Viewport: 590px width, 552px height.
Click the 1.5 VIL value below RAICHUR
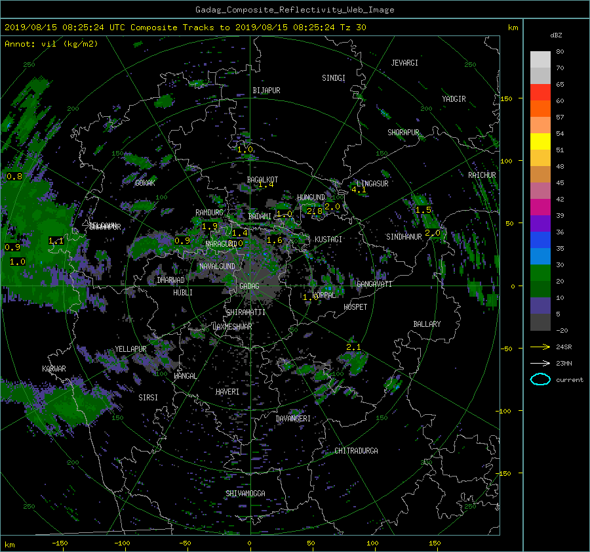click(x=423, y=210)
